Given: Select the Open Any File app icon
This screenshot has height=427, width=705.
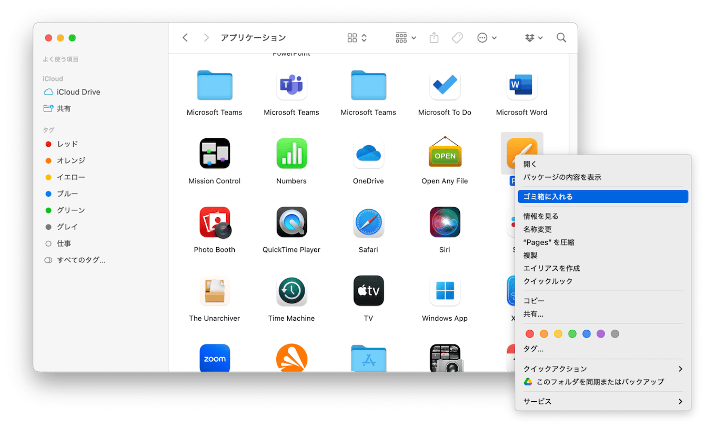Looking at the screenshot, I should (x=445, y=151).
